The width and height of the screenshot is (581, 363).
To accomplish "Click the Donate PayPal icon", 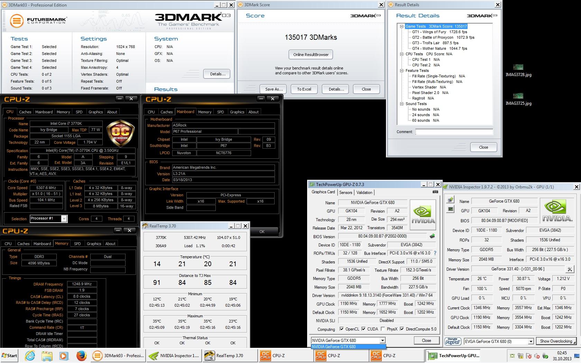I will (x=453, y=341).
